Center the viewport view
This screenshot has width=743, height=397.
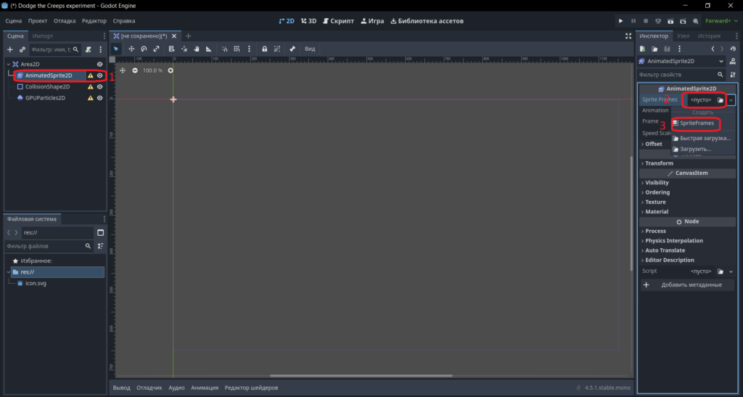click(x=123, y=70)
